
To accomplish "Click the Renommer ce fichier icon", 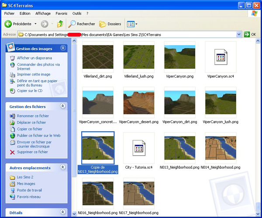I will [12, 116].
